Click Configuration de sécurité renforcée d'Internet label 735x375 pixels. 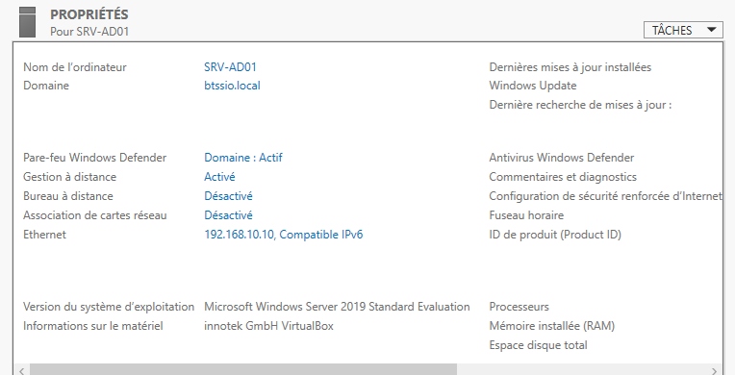click(x=606, y=196)
